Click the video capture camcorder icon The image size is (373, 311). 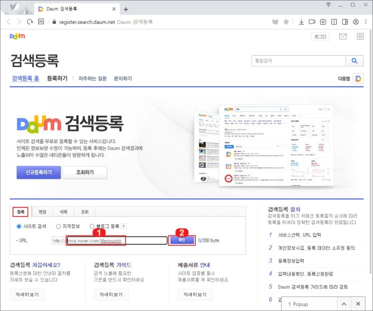click(x=312, y=22)
